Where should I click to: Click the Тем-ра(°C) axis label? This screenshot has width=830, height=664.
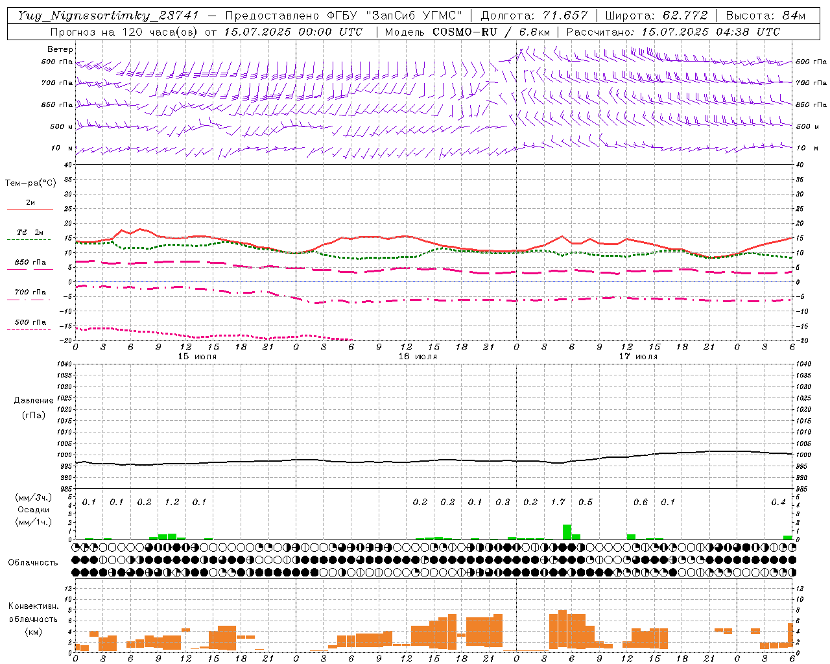(x=30, y=184)
